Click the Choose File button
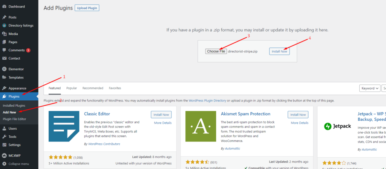This screenshot has width=386, height=169. [216, 51]
